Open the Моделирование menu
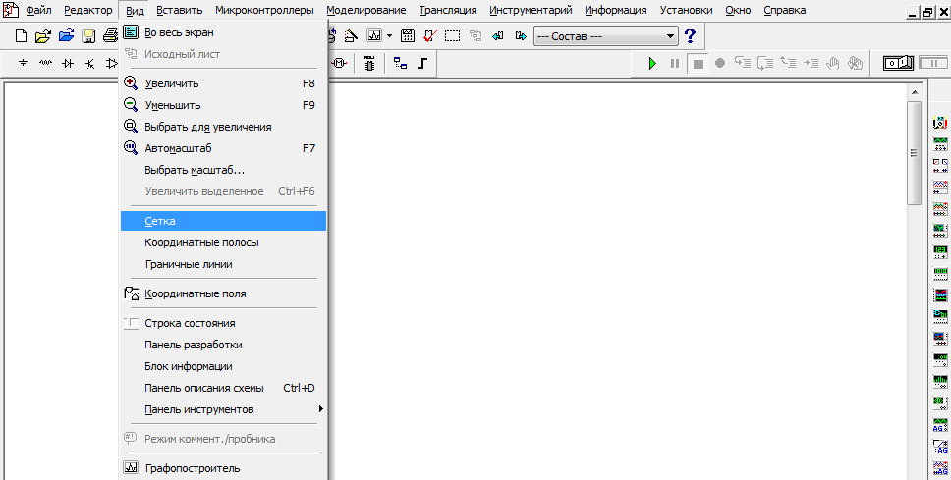This screenshot has height=480, width=951. coord(365,10)
